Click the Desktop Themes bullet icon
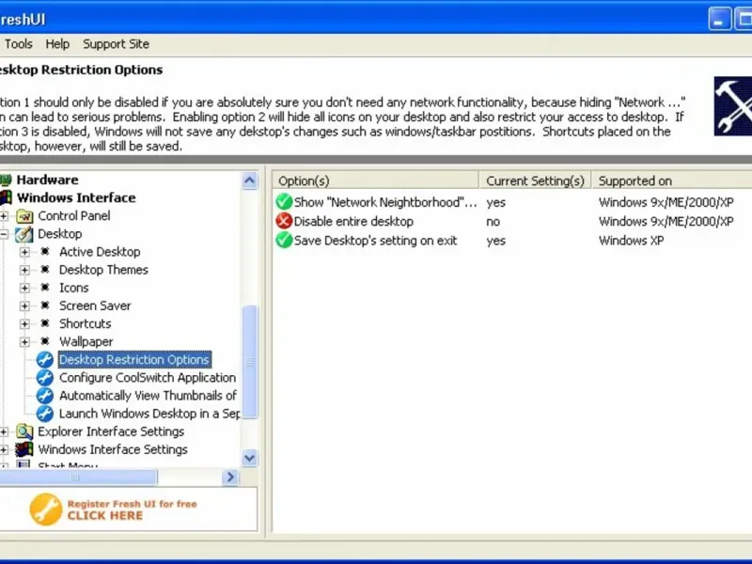 [x=45, y=270]
